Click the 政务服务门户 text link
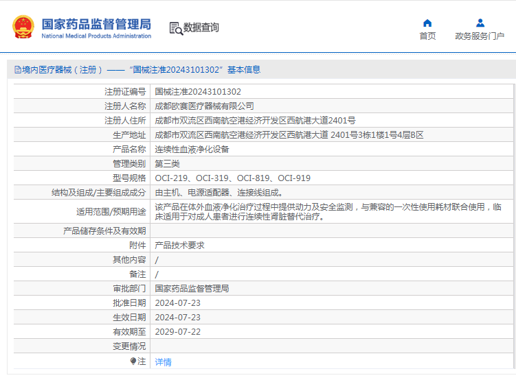 (x=480, y=36)
